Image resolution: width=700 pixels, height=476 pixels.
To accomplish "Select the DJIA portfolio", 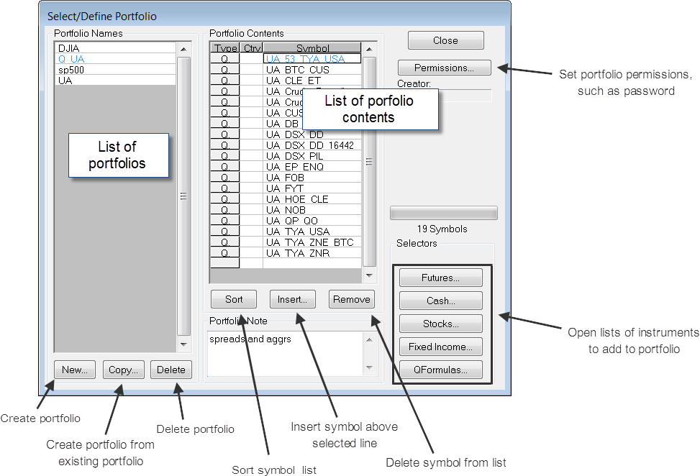I will [115, 48].
